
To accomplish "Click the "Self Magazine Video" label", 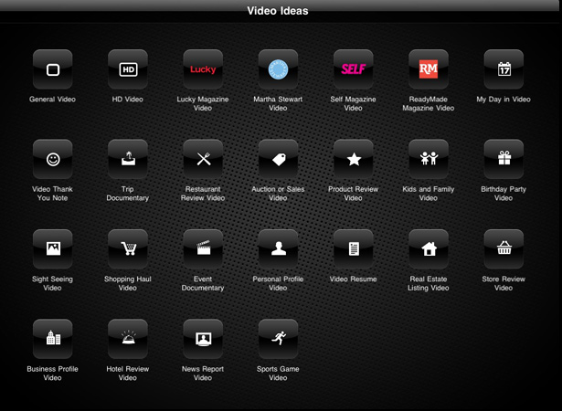I will coord(354,103).
